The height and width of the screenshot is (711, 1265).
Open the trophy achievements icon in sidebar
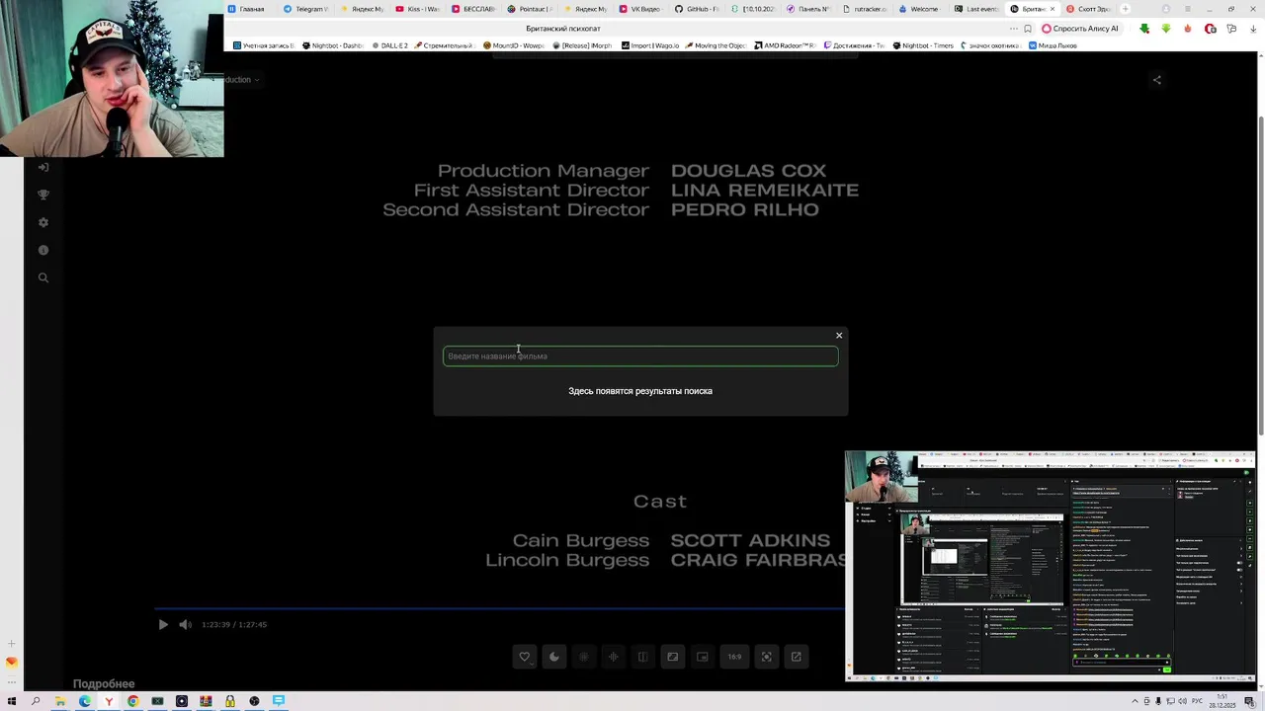click(43, 195)
